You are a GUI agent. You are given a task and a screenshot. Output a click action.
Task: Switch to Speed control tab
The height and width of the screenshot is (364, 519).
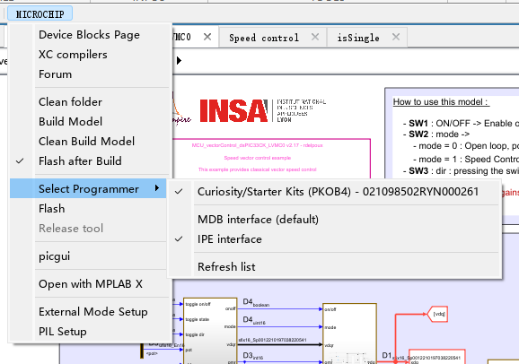click(264, 38)
